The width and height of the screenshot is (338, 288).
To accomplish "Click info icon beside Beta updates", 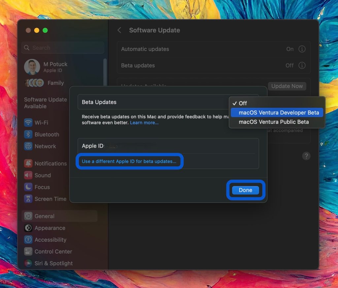I will point(302,66).
